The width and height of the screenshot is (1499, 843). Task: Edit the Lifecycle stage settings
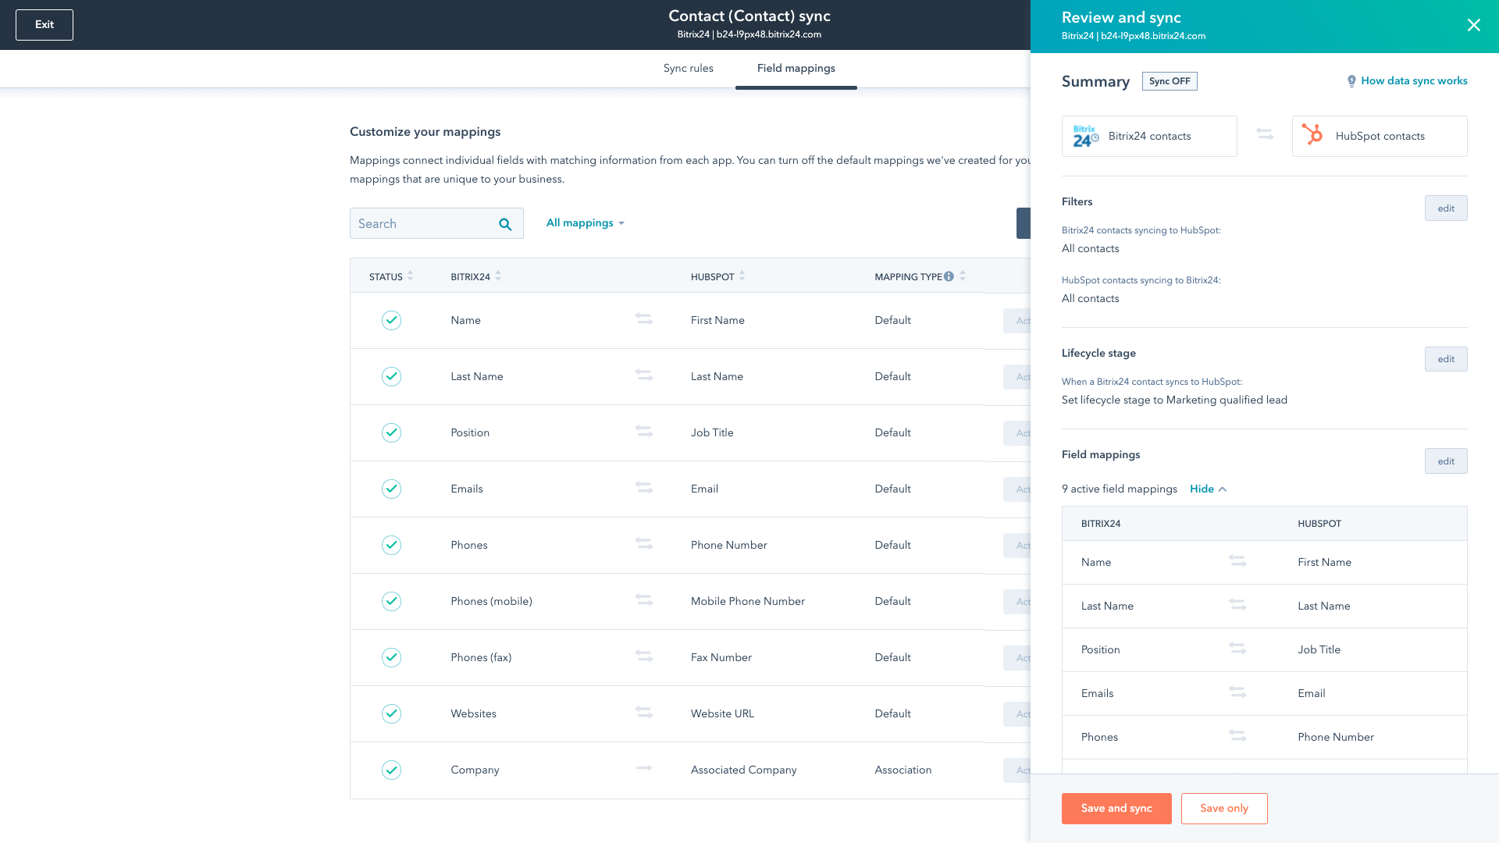[x=1445, y=359]
